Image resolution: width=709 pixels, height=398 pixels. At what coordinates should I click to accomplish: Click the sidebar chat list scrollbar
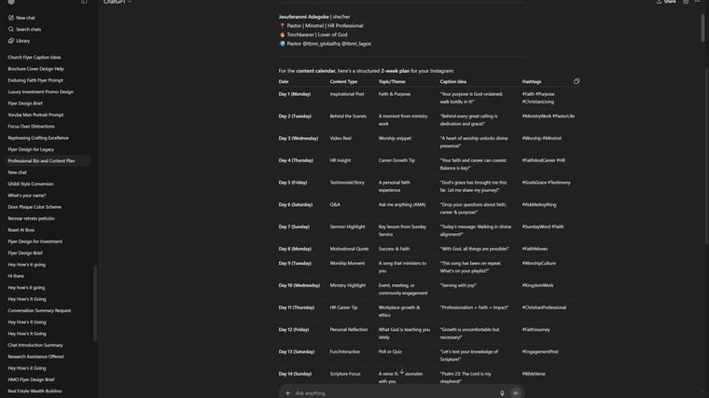(95, 303)
